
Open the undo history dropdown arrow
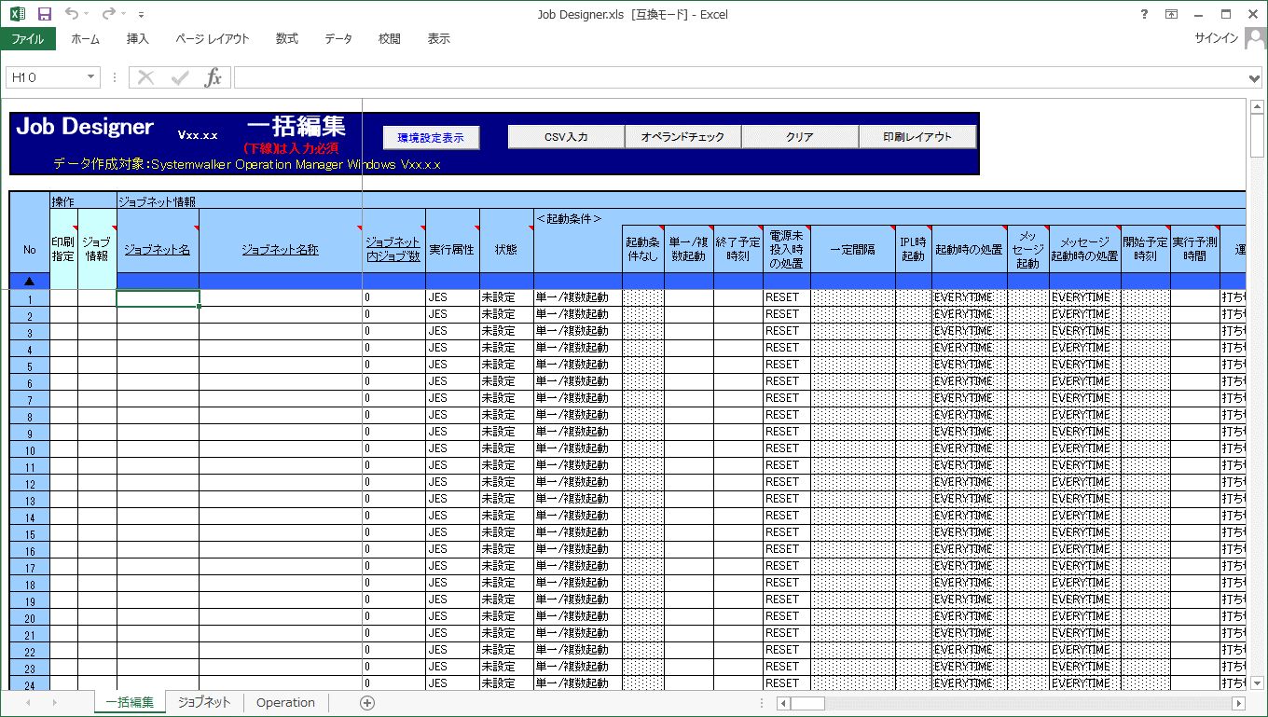point(86,15)
